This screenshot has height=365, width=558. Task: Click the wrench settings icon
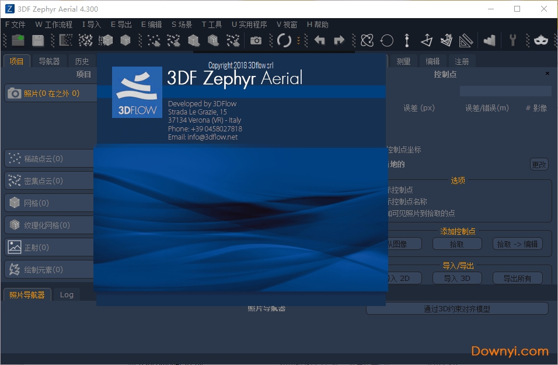click(513, 40)
